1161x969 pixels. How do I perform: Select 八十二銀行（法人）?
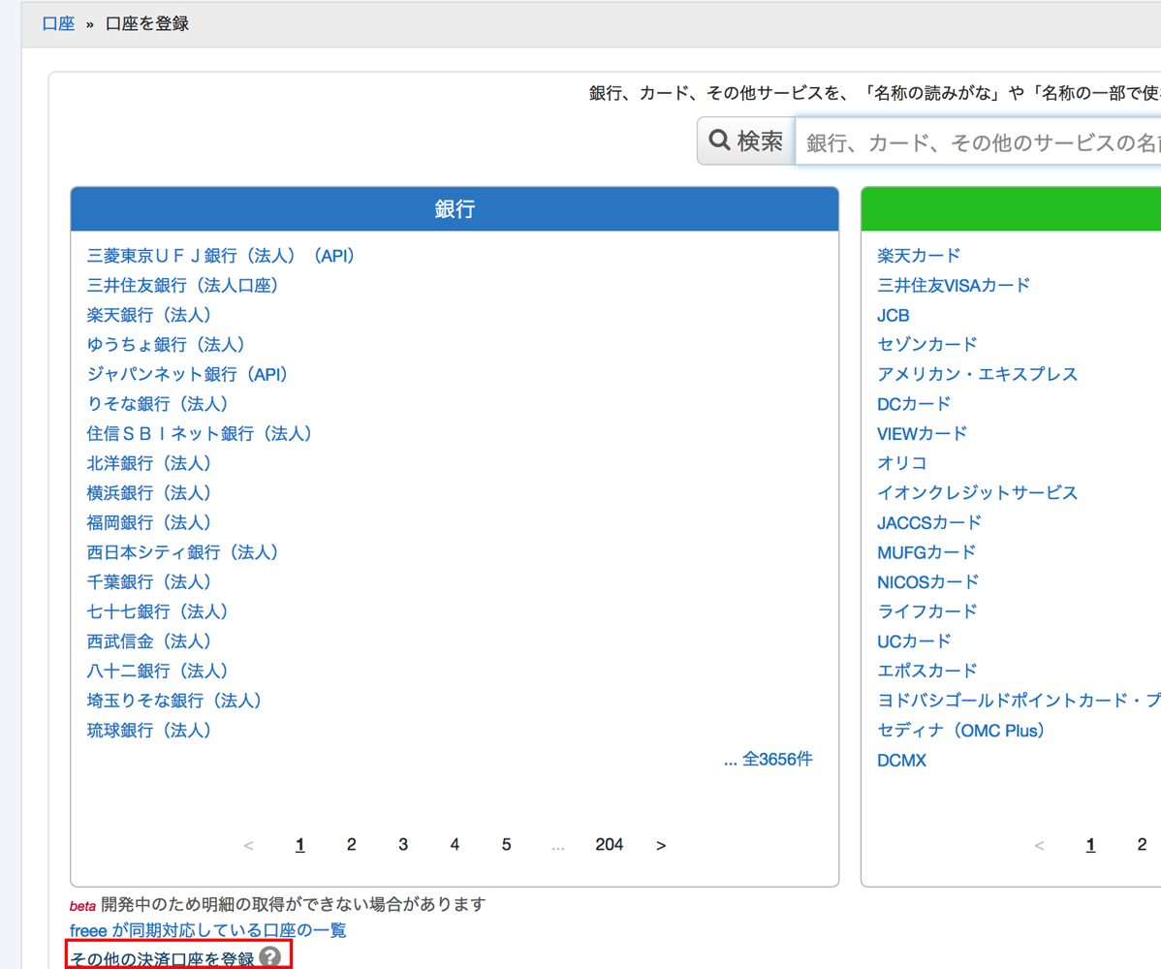pyautogui.click(x=158, y=671)
